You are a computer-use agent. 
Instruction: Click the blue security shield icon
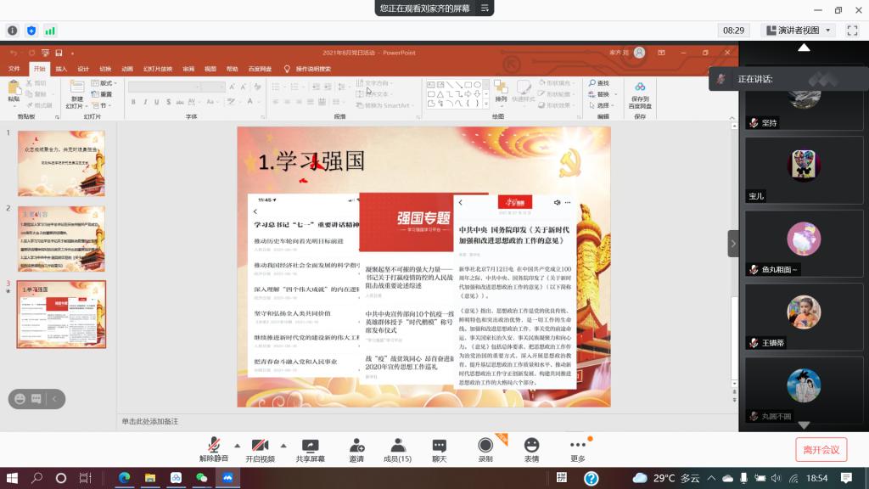(31, 31)
